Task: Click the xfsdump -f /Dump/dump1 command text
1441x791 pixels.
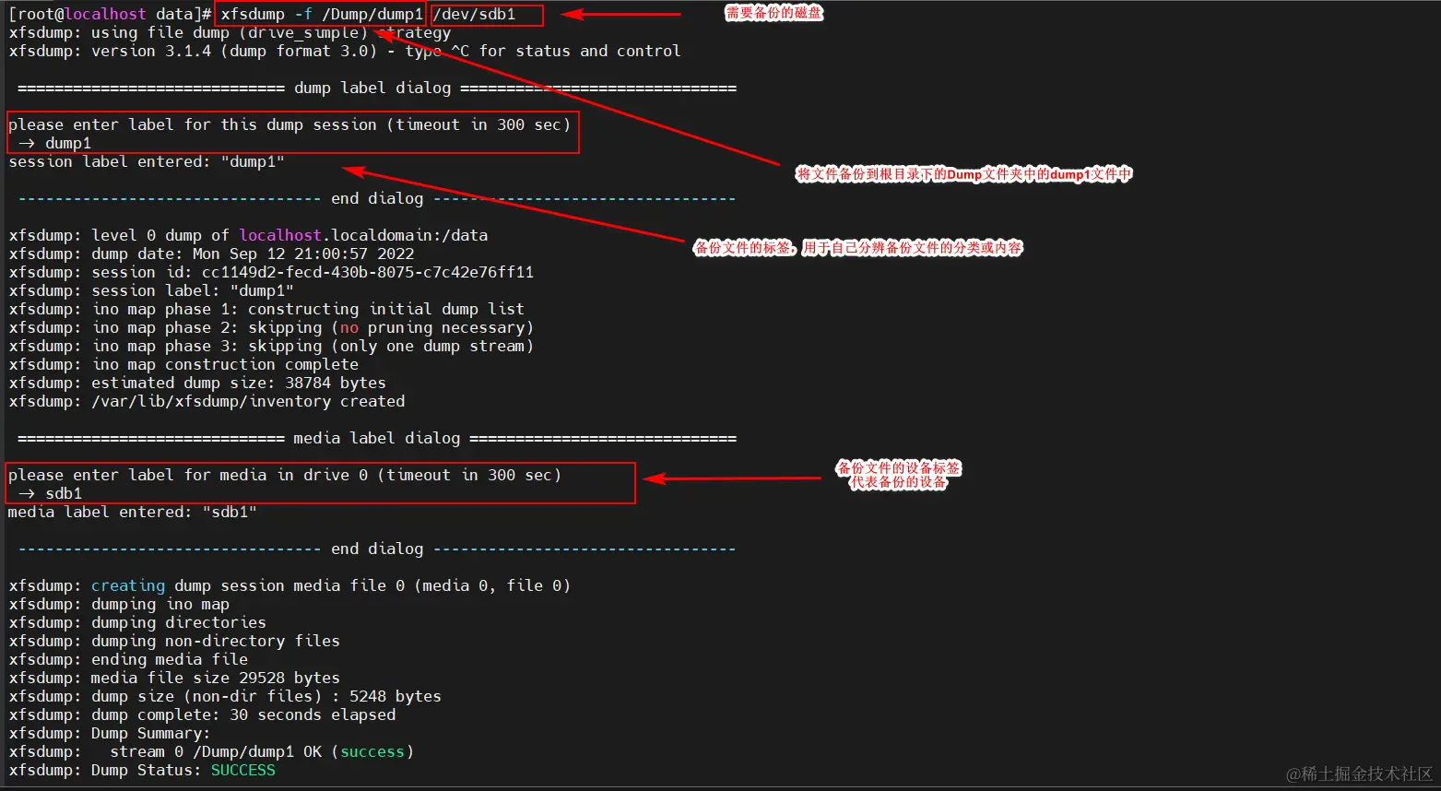Action: pyautogui.click(x=322, y=14)
